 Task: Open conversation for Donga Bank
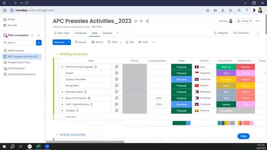pyautogui.click(x=117, y=85)
